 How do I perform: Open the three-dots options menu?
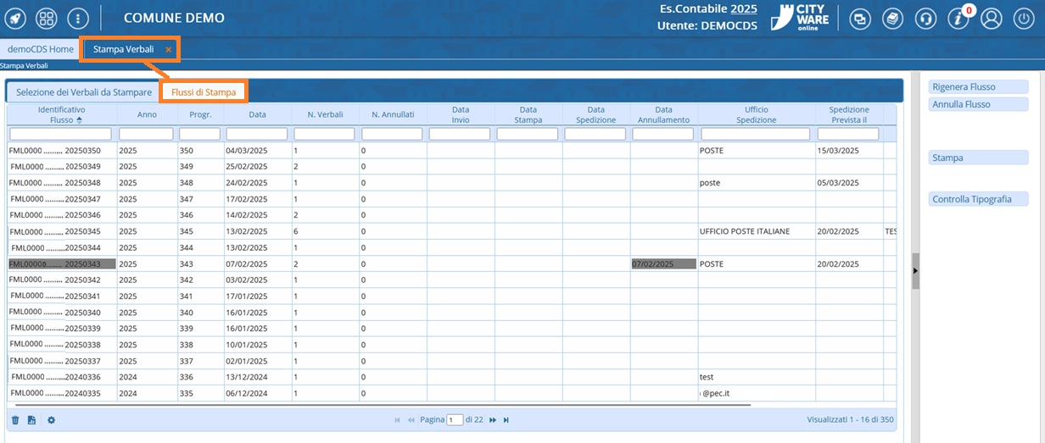pyautogui.click(x=78, y=18)
